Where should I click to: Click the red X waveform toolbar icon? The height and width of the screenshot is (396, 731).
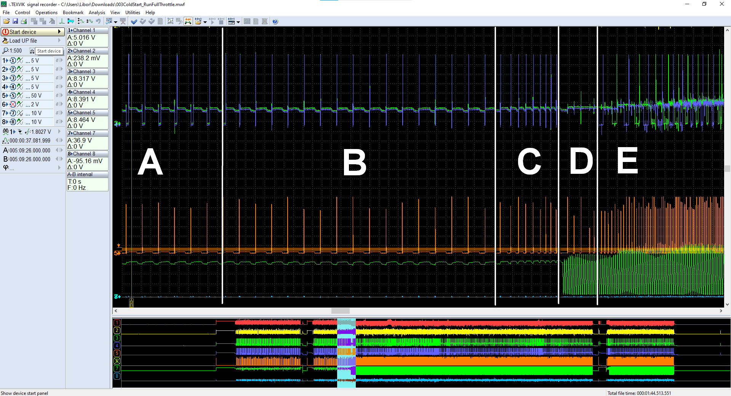[x=123, y=21]
